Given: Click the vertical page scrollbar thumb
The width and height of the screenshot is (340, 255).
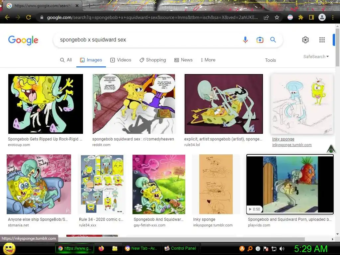Looking at the screenshot, I should [337, 47].
